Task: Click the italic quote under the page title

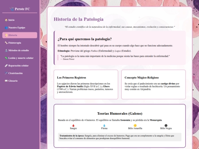Action: pos(120,27)
